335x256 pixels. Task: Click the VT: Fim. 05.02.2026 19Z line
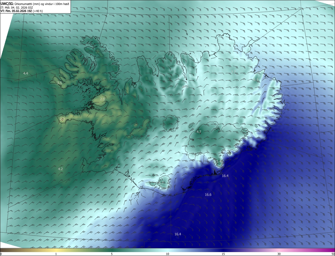(21, 11)
